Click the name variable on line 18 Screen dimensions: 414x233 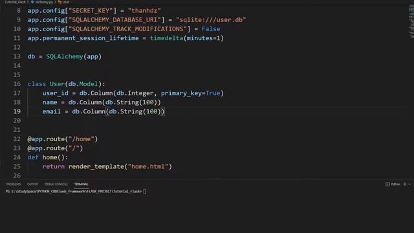pos(50,102)
